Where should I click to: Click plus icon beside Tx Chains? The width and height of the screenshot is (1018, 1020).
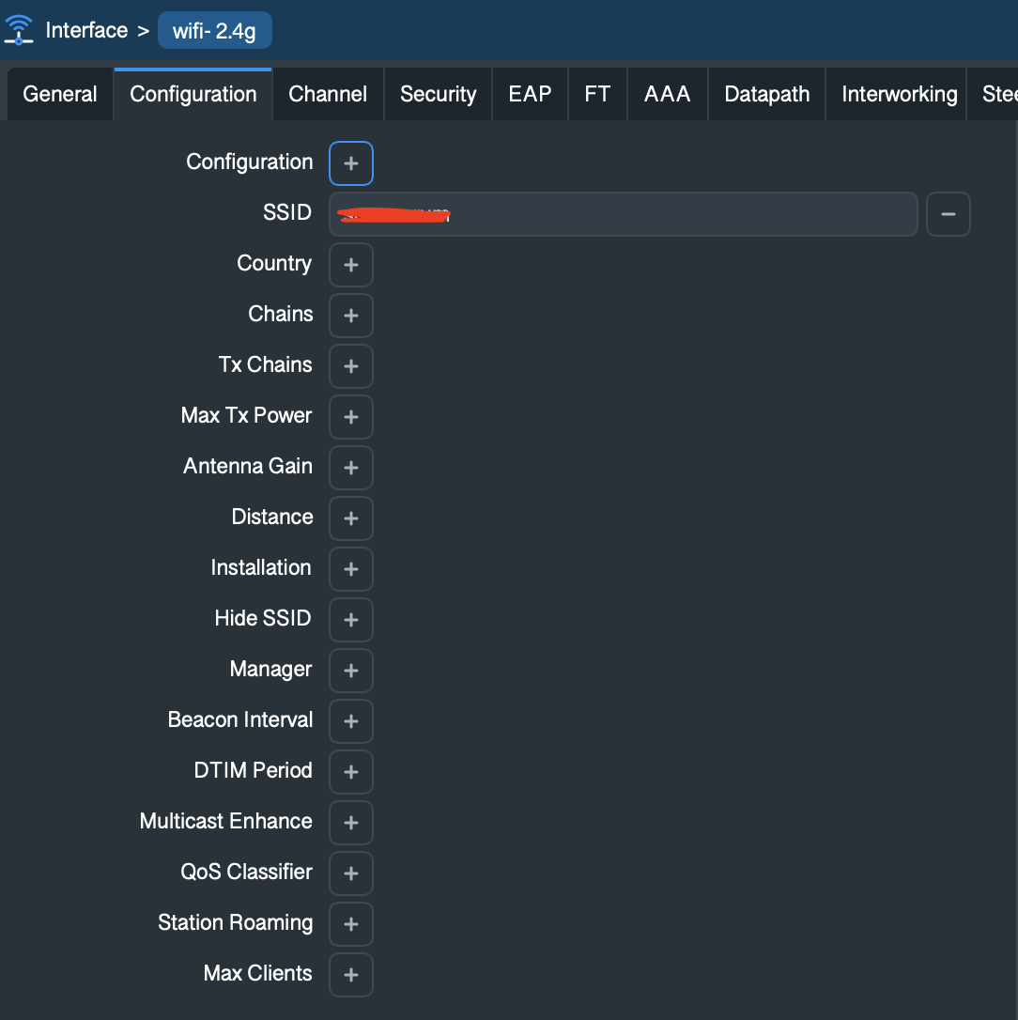pos(351,366)
